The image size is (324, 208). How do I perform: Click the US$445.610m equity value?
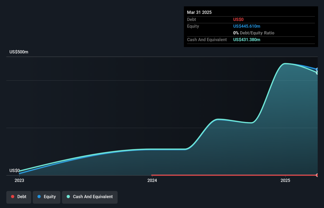tap(247, 26)
